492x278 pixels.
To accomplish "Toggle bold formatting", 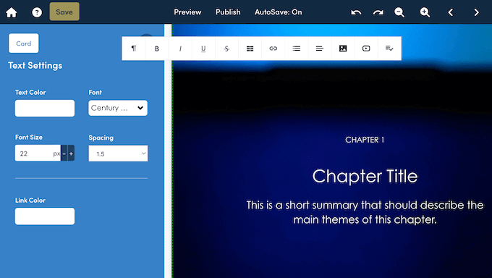I will (157, 49).
